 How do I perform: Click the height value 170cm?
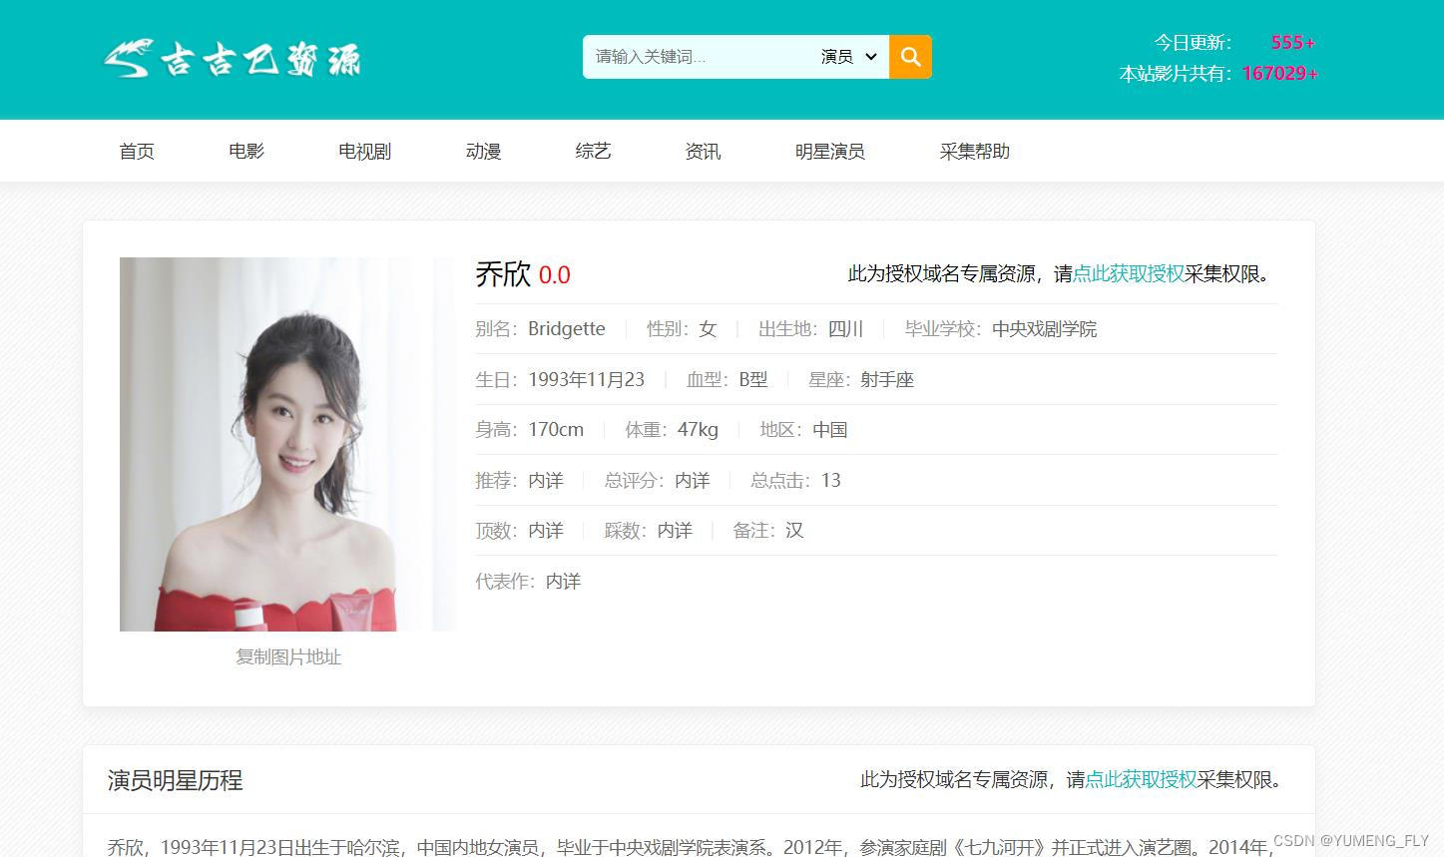point(556,430)
